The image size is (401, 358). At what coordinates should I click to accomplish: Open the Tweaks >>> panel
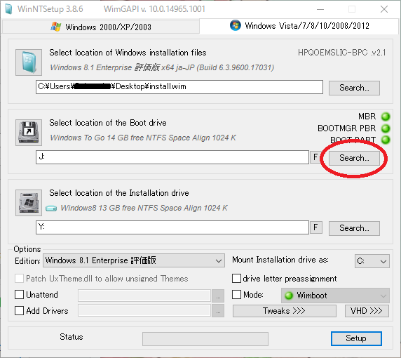[285, 311]
